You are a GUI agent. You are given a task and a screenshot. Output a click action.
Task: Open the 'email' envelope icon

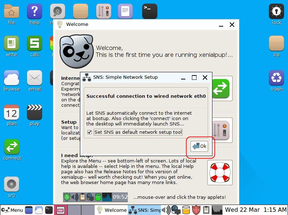pos(35,78)
